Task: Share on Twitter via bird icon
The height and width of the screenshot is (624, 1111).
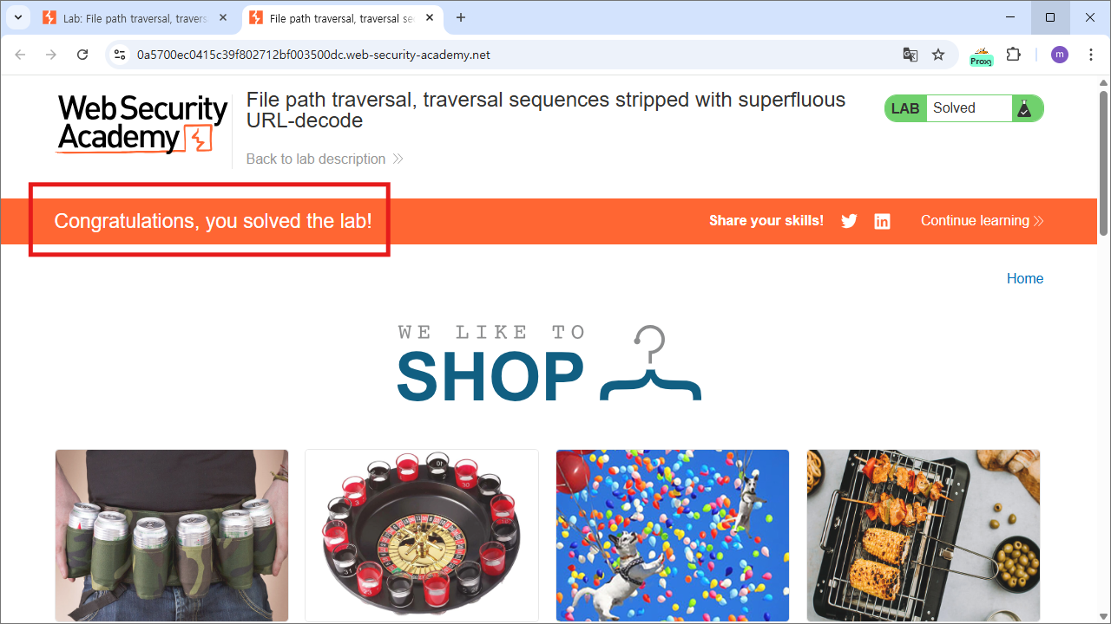Action: (x=849, y=221)
